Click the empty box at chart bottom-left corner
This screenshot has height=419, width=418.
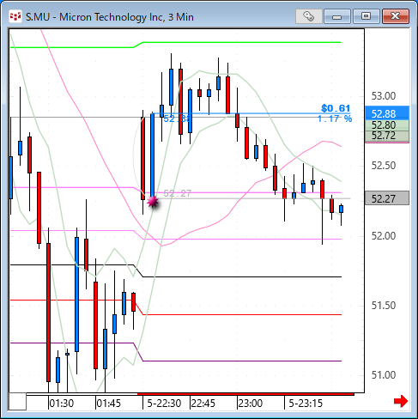[17, 401]
